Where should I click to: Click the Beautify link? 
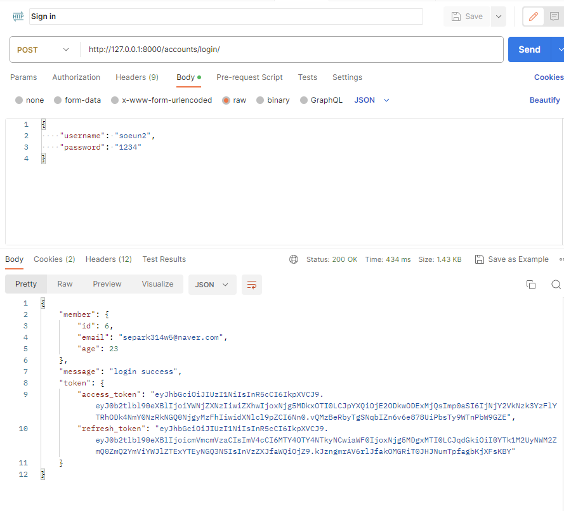click(x=544, y=100)
